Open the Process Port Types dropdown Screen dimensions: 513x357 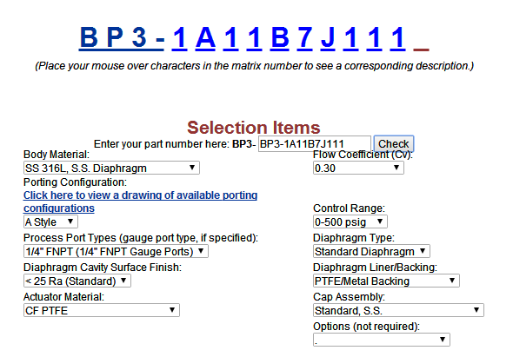point(116,251)
